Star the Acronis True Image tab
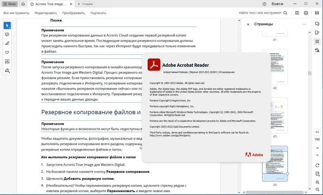Viewport: 323px width, 195px height. click(32, 4)
